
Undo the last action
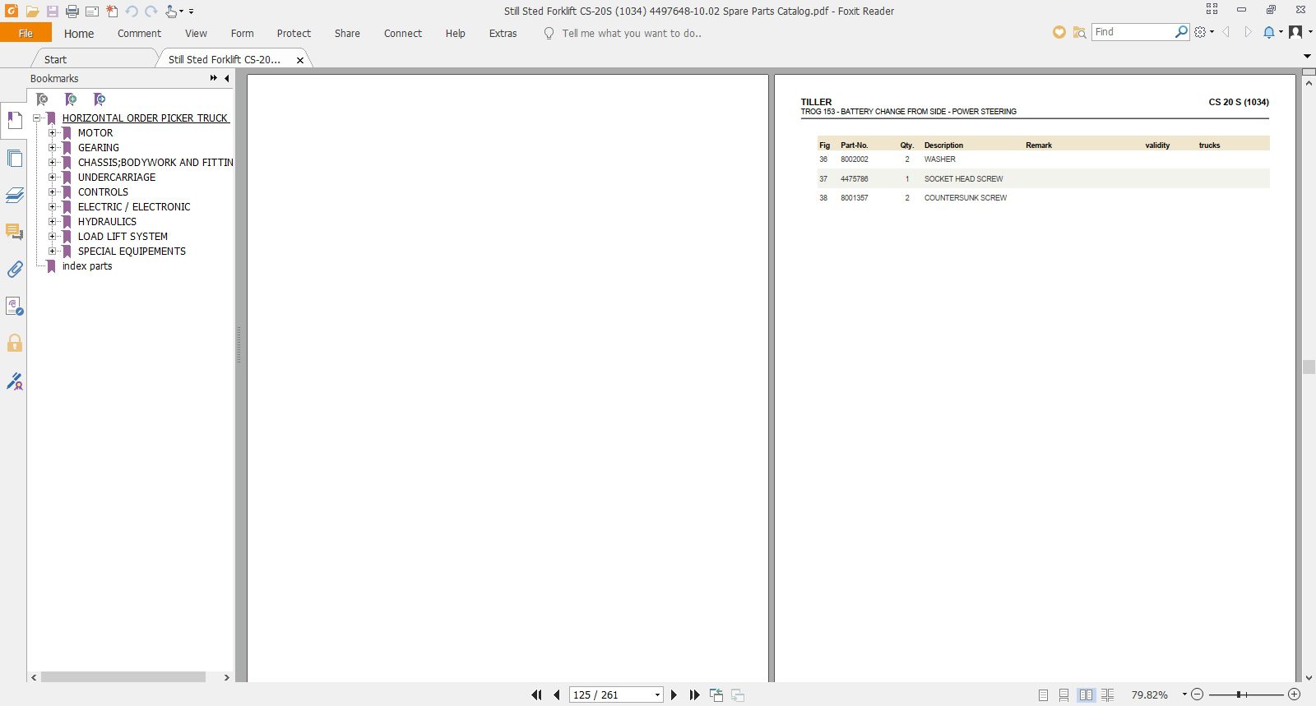(x=132, y=12)
